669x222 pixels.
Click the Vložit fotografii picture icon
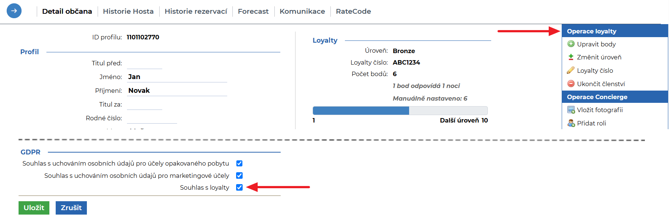click(571, 110)
